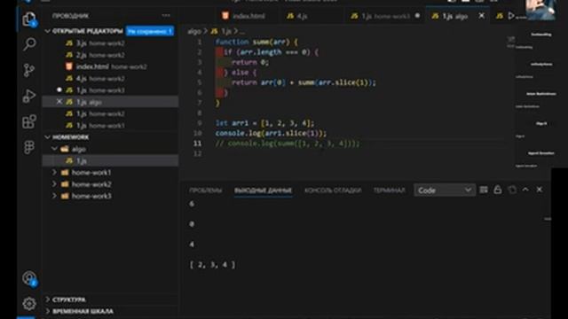Close 1.js algo in open editors list
Screen dimensions: 568x319
(59, 102)
